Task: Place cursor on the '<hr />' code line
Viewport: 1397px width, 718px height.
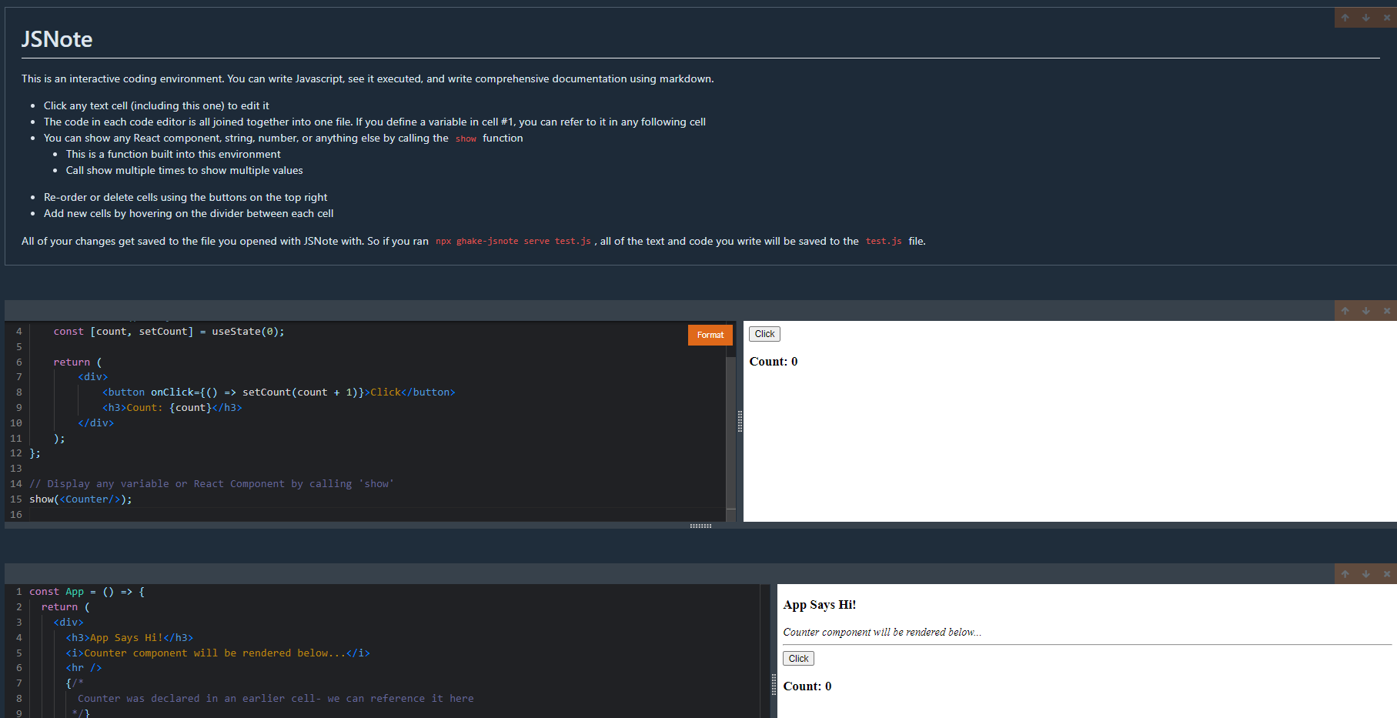Action: point(84,668)
